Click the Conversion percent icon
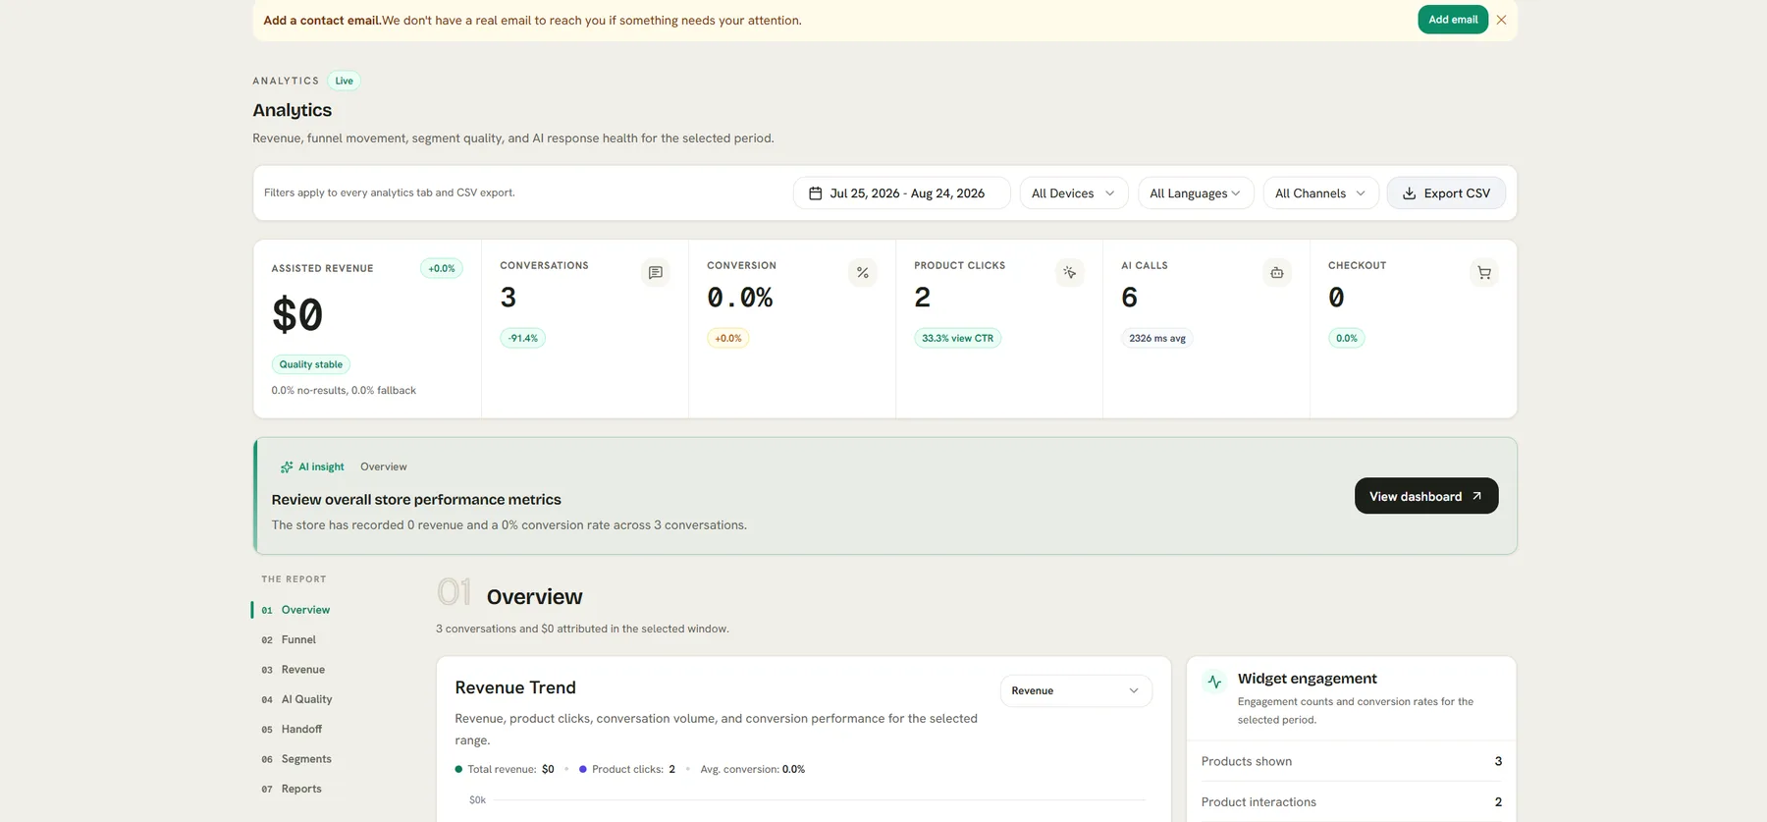 coord(863,273)
